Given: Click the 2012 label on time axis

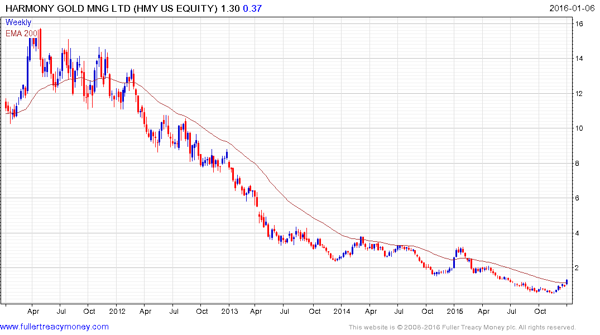Looking at the screenshot, I should tap(117, 311).
